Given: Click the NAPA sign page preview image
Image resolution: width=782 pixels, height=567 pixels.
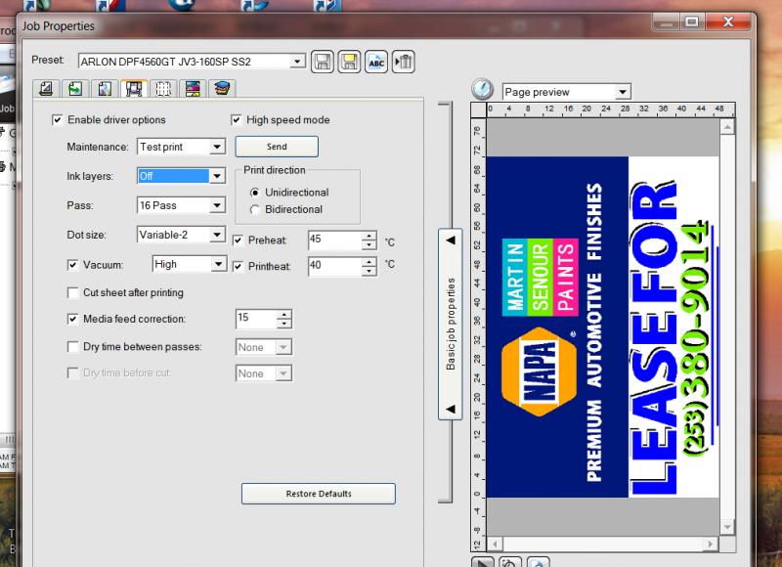Looking at the screenshot, I should coord(602,327).
